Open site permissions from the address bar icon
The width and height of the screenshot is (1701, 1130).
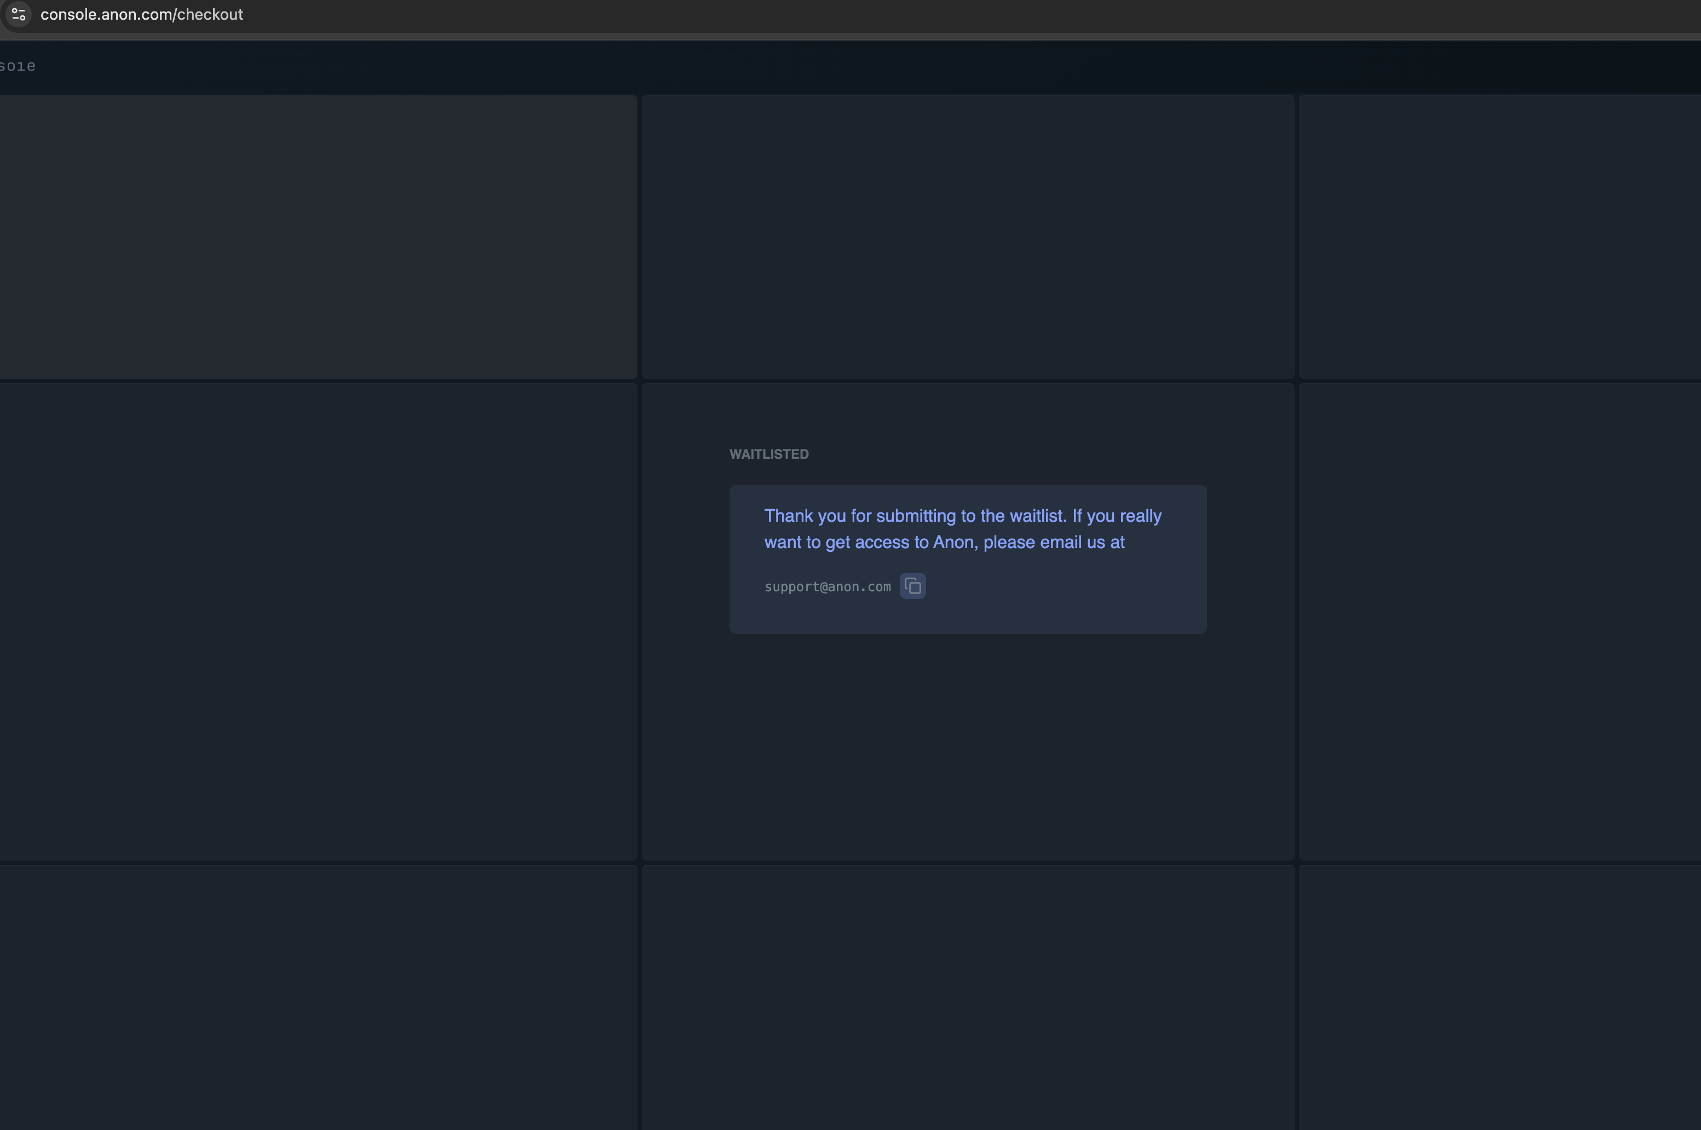pyautogui.click(x=18, y=14)
